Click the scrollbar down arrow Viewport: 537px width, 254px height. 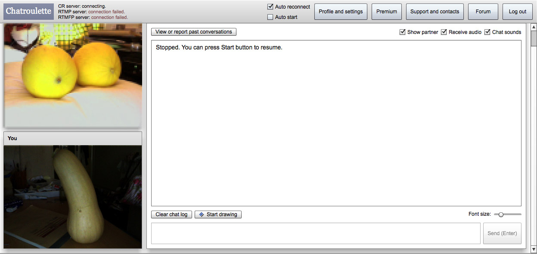[x=534, y=249]
